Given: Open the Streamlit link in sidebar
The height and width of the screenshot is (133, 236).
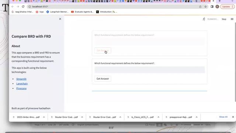Looking at the screenshot, I should coord(21,79).
